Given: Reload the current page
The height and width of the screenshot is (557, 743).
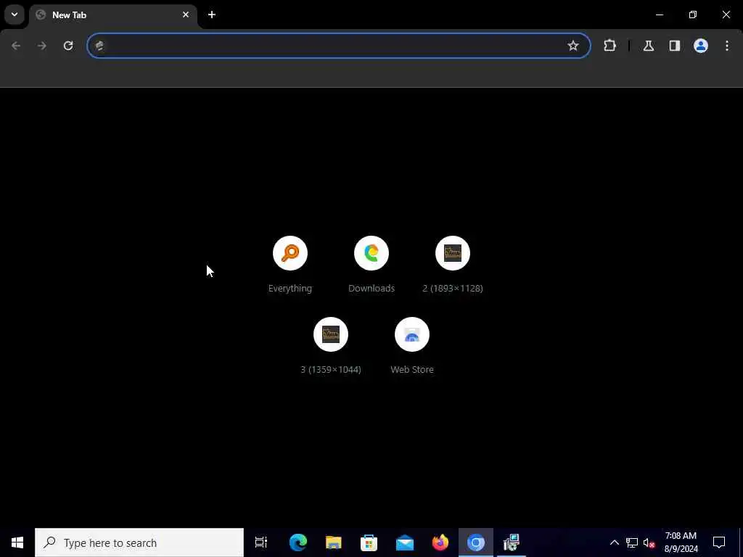Looking at the screenshot, I should pos(68,46).
